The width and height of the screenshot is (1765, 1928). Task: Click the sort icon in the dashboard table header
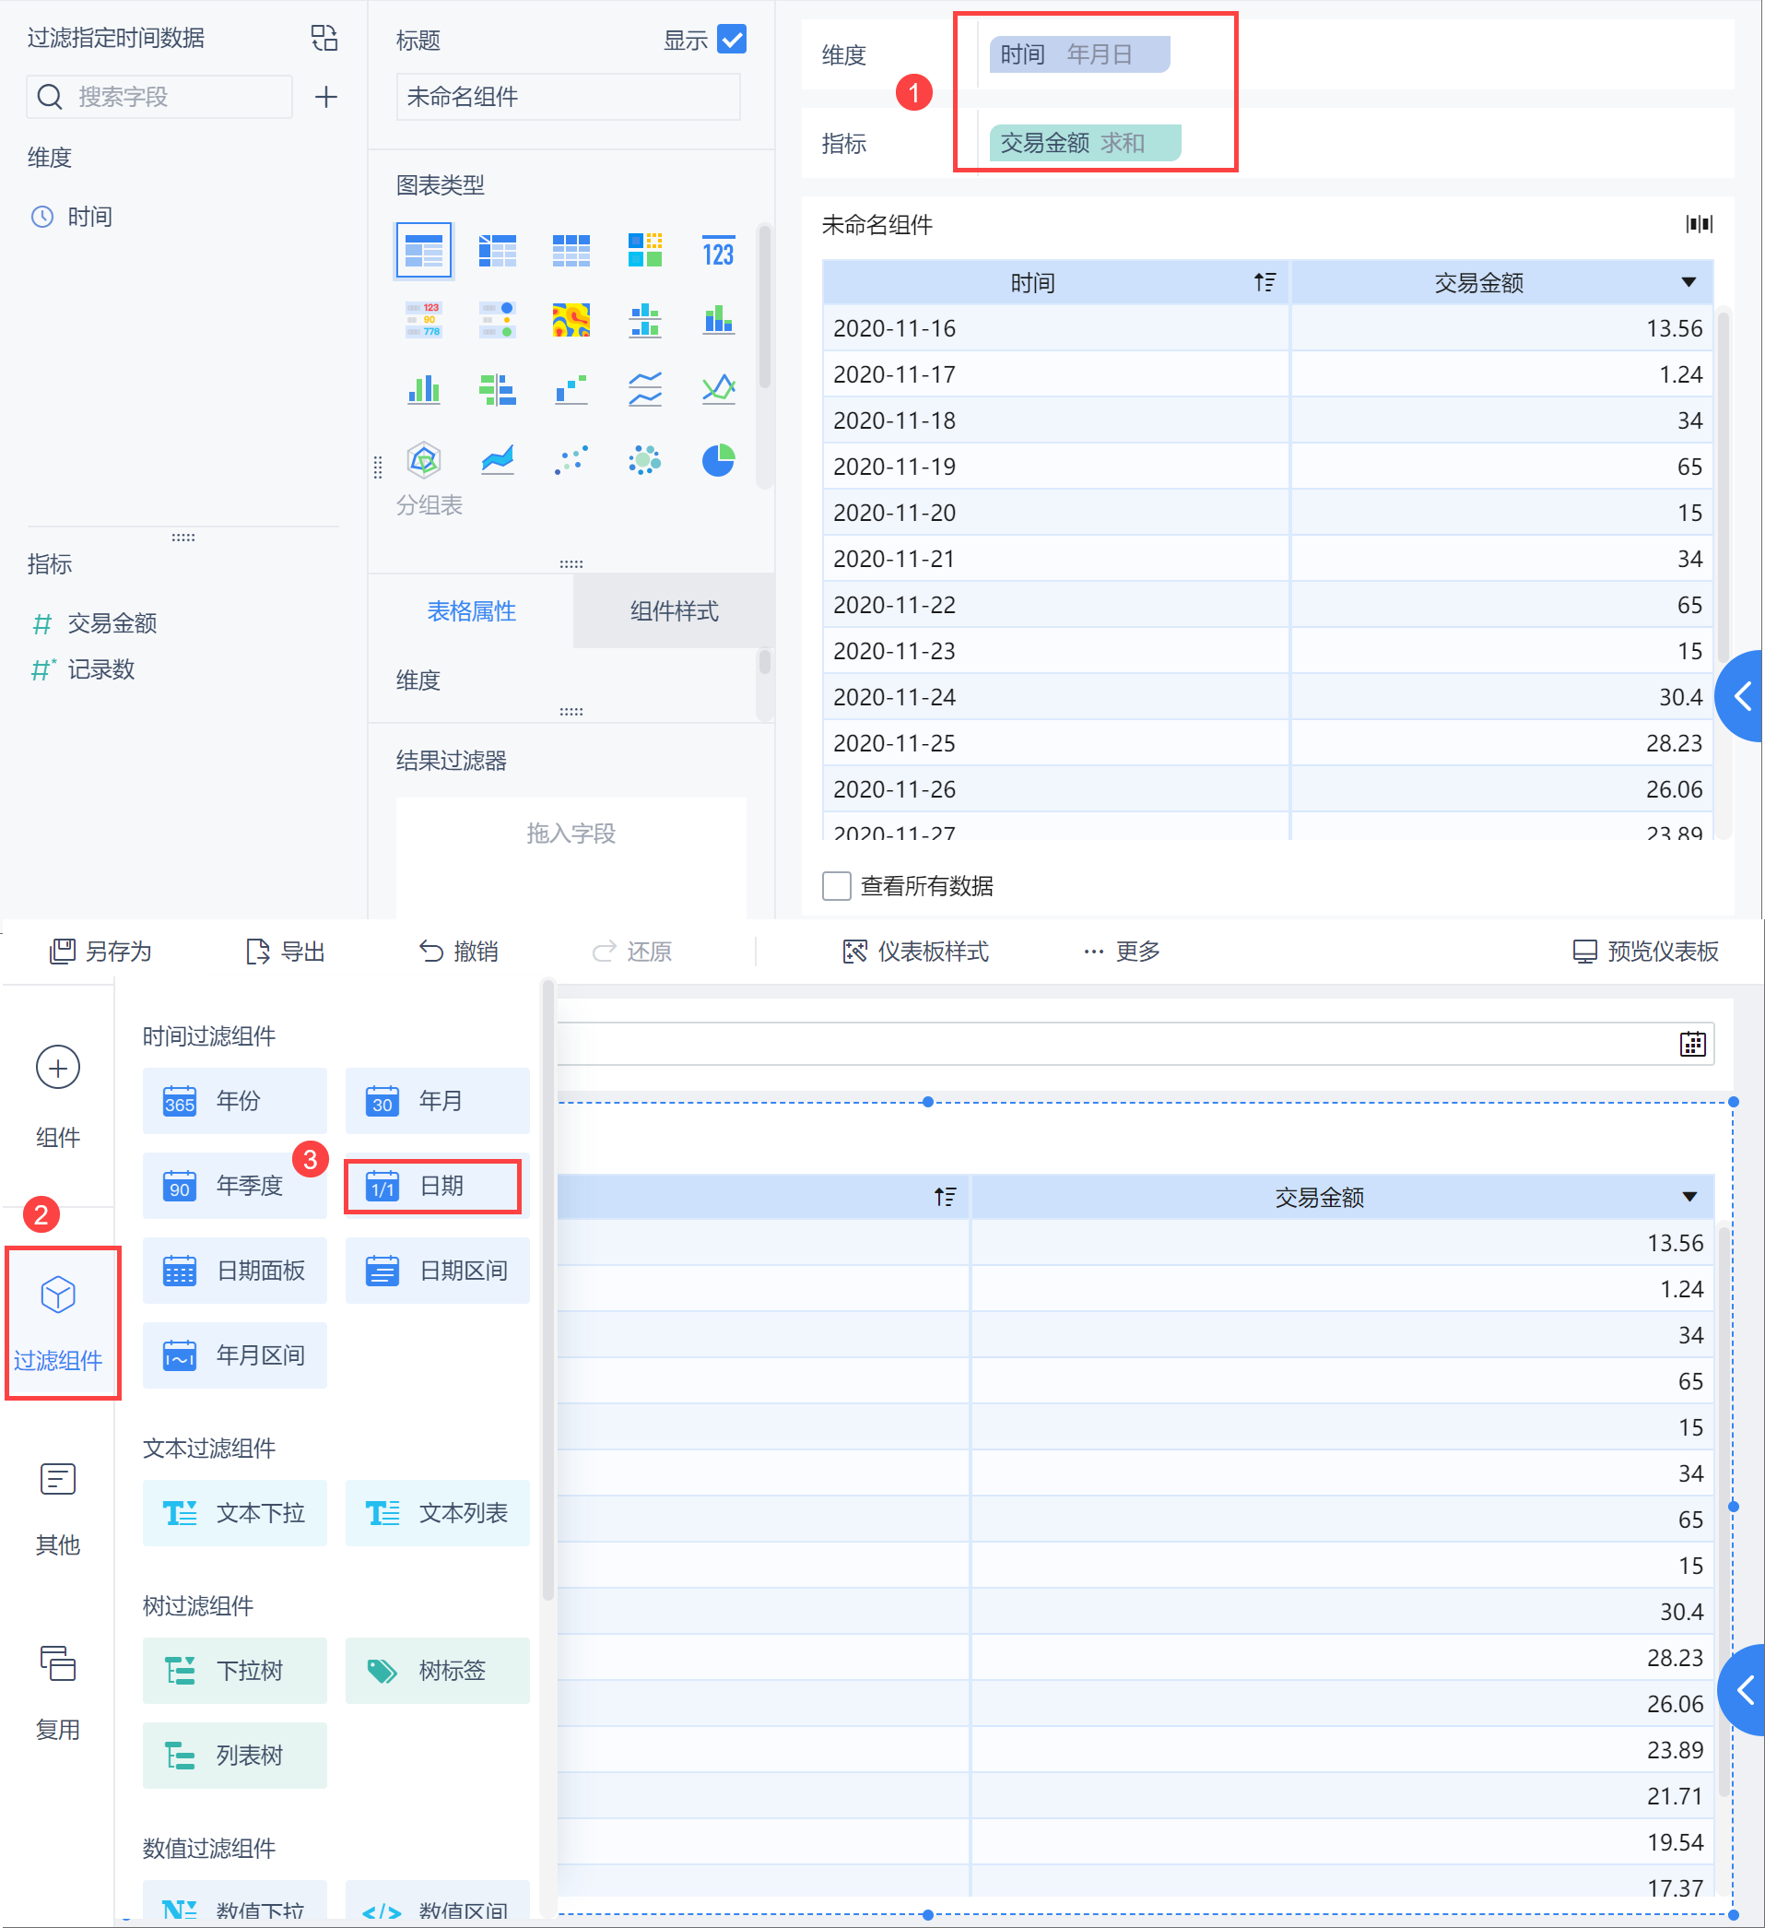[x=945, y=1197]
